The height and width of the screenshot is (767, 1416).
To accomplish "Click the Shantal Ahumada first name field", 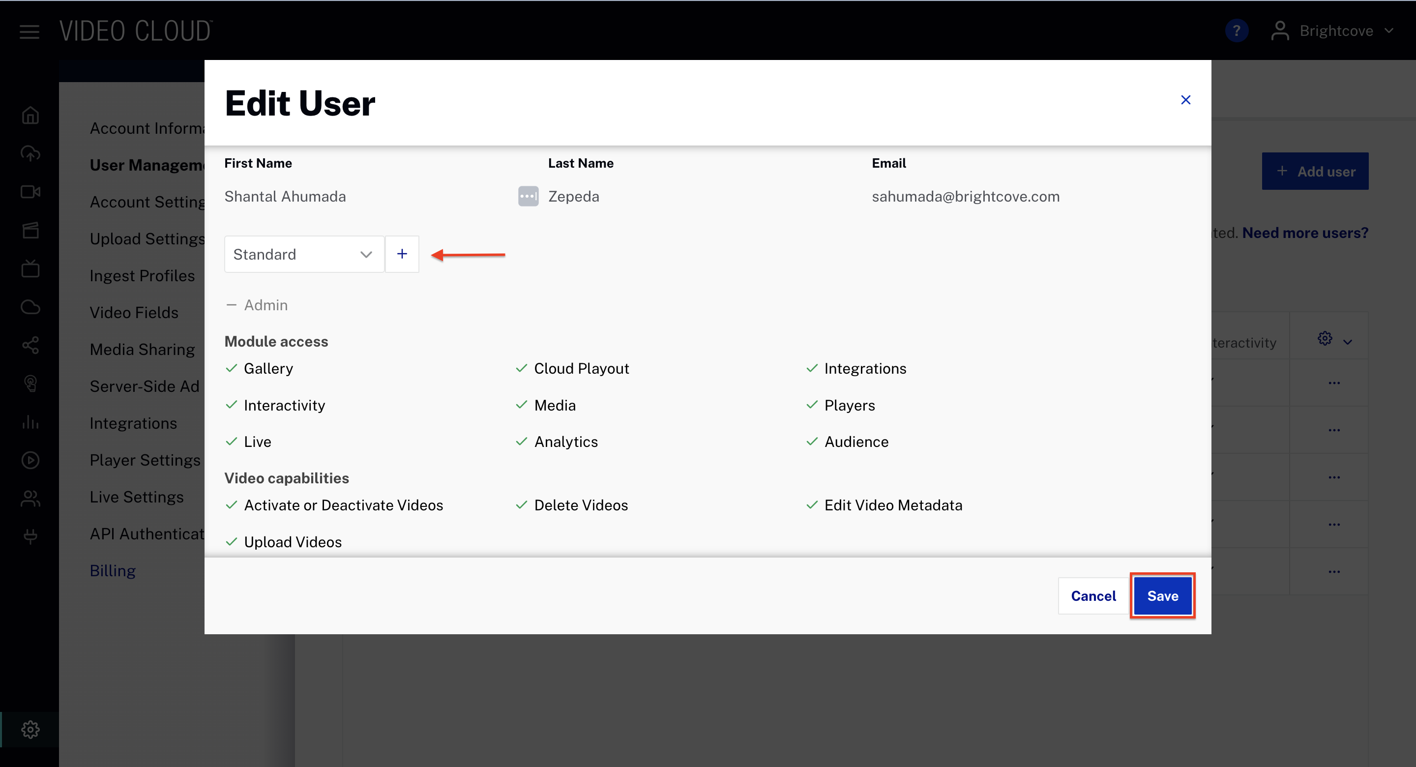I will click(285, 196).
